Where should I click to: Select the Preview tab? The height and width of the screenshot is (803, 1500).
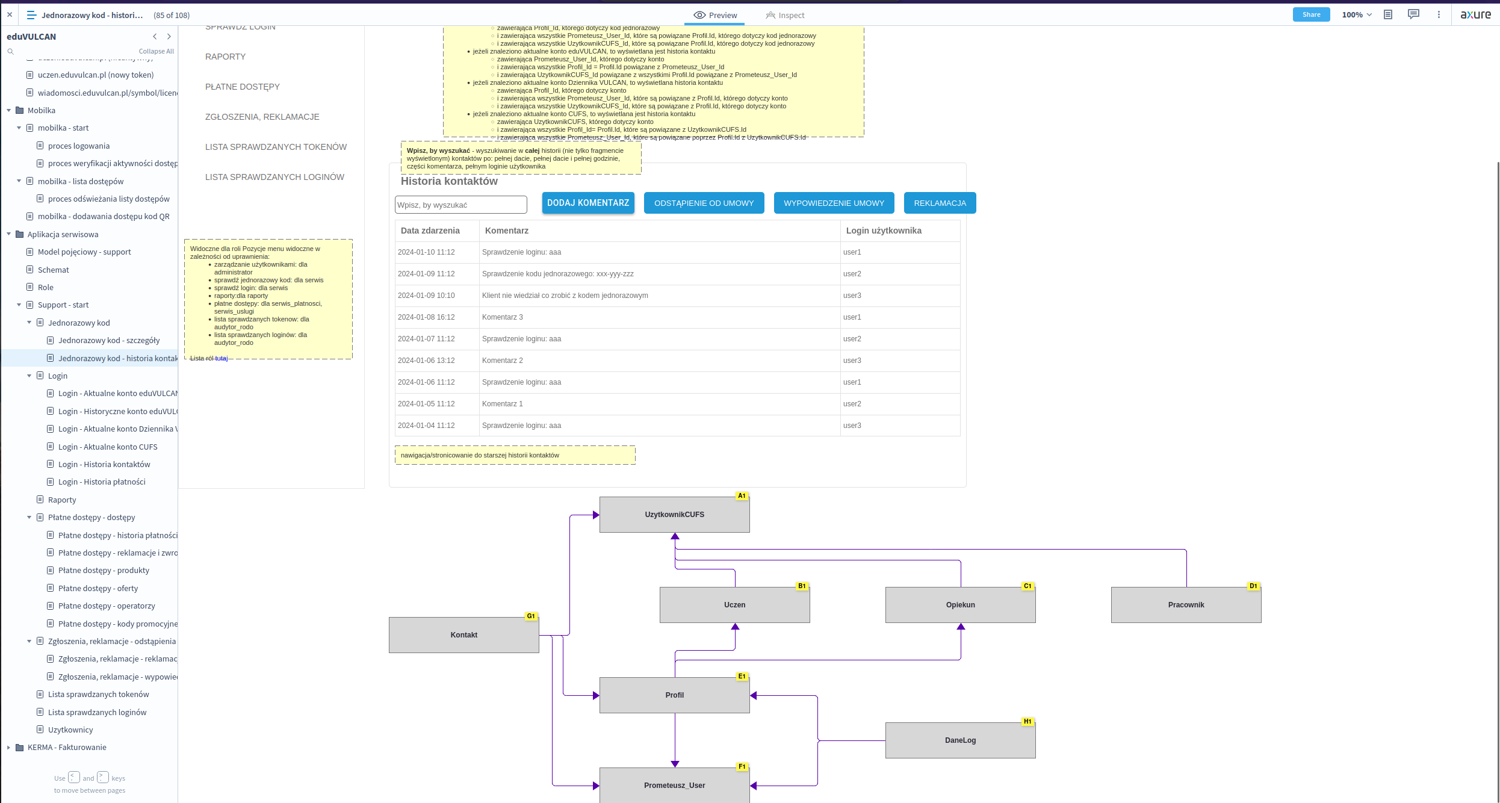coord(715,15)
